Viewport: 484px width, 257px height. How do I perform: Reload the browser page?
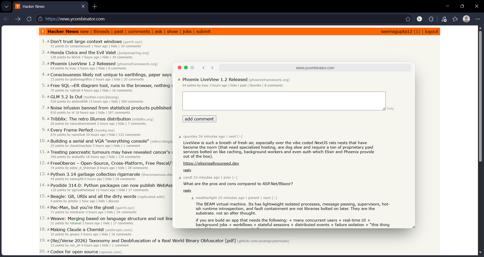point(29,19)
